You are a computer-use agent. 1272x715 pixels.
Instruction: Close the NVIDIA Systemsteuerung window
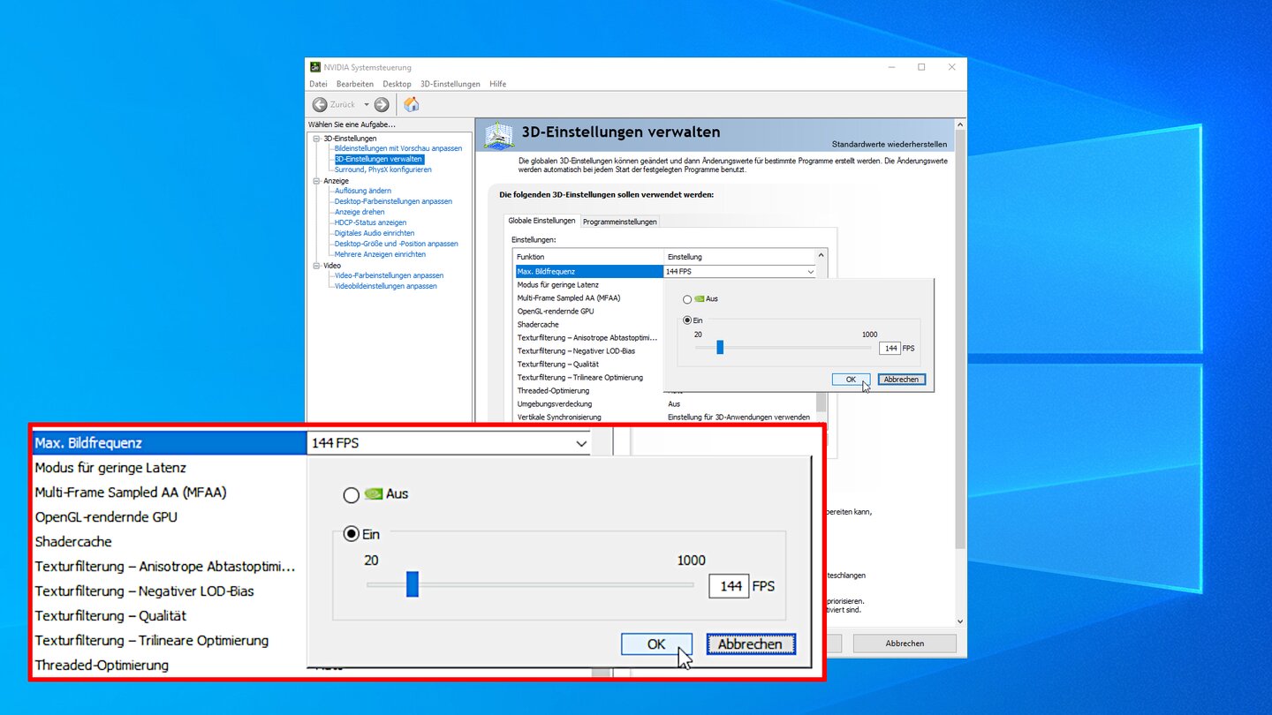(x=951, y=67)
